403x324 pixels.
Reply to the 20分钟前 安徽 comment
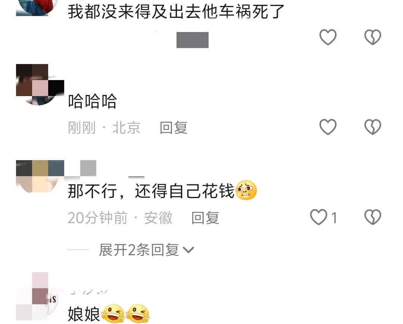pyautogui.click(x=205, y=218)
